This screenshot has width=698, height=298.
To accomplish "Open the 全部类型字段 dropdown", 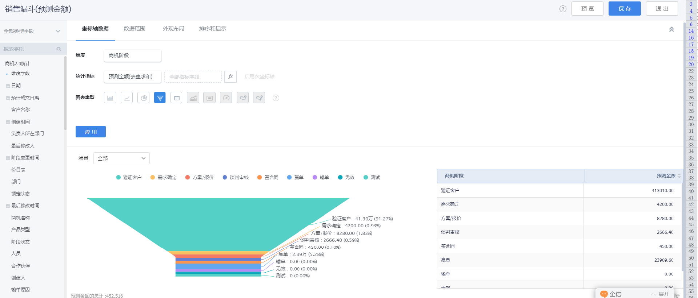I will point(32,31).
